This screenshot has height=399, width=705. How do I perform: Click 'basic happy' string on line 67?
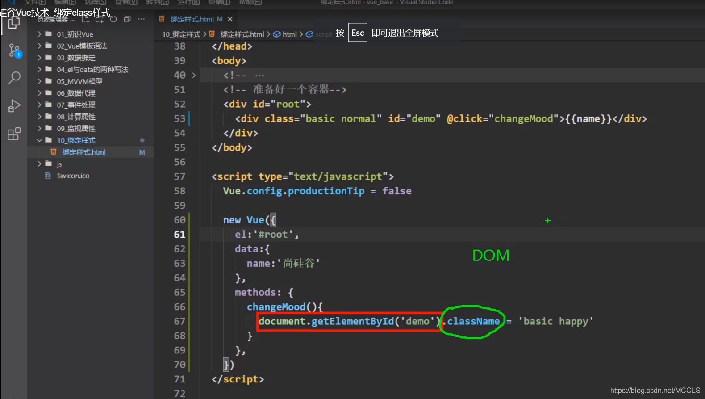[x=555, y=321]
